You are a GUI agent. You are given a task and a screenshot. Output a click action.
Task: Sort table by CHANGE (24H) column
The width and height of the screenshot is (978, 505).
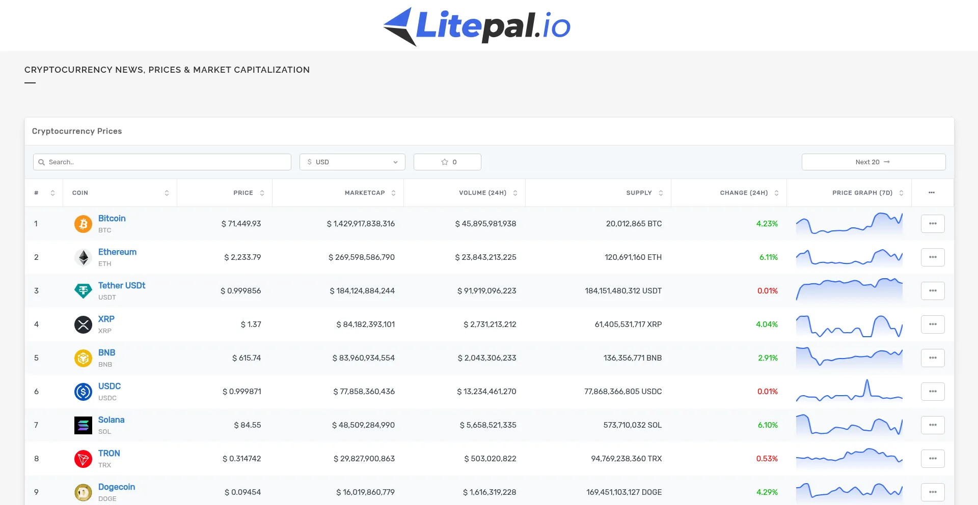(729, 193)
